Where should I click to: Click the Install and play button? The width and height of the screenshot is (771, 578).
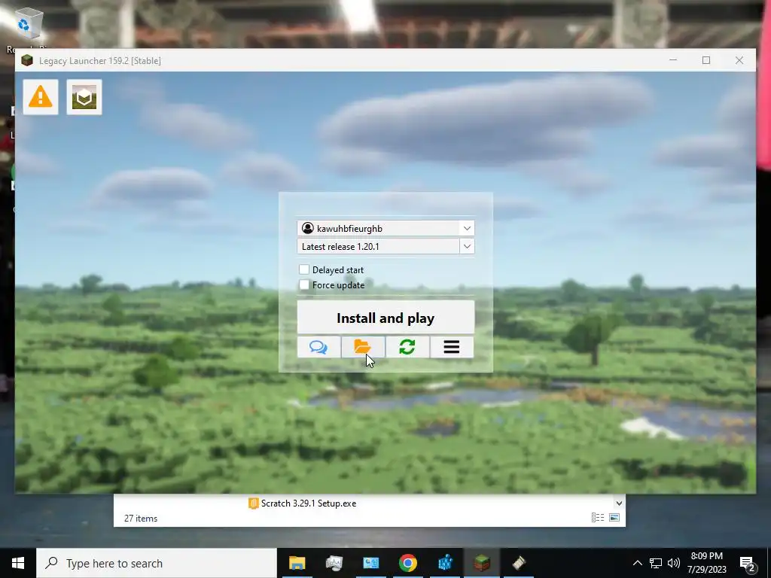click(385, 318)
